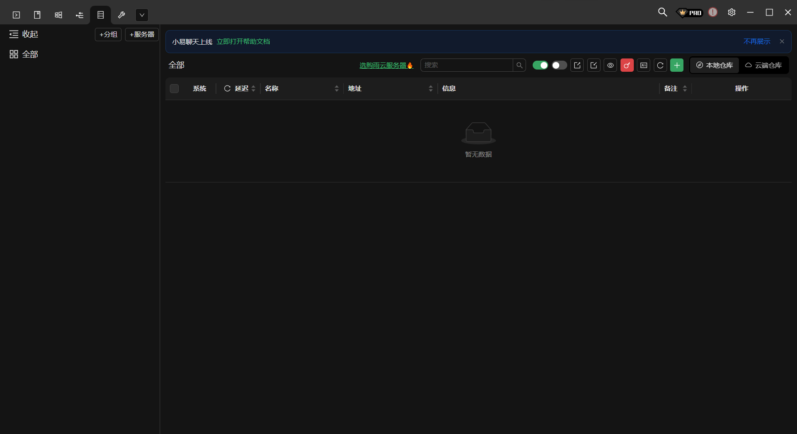This screenshot has width=797, height=434.
Task: Check the select-all checkbox in table header
Action: coord(174,89)
